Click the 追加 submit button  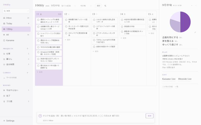149,116
